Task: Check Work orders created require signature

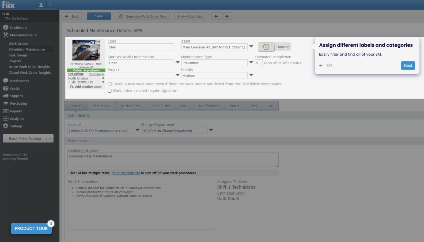Action: [109, 91]
